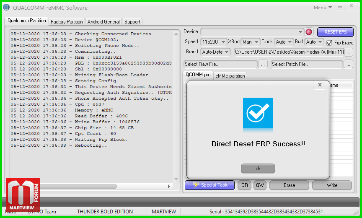Browse for firmware folder path button
Image resolution: width=362 pixels, height=218 pixels.
[x=348, y=52]
